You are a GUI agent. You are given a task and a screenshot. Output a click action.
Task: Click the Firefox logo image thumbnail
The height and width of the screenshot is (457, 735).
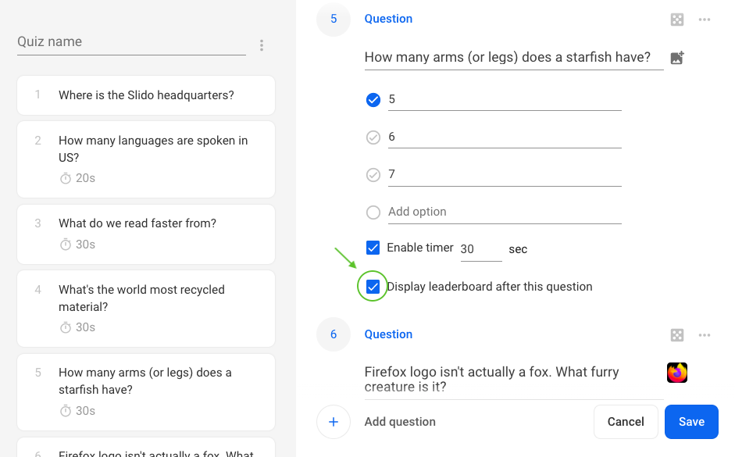677,373
